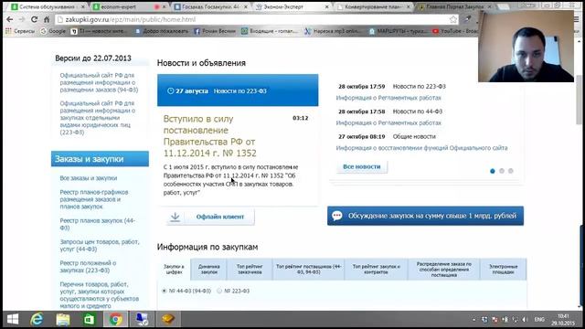The width and height of the screenshot is (585, 329).
Task: Open Информация о восстановлении функций Официального сайта
Action: [421, 148]
